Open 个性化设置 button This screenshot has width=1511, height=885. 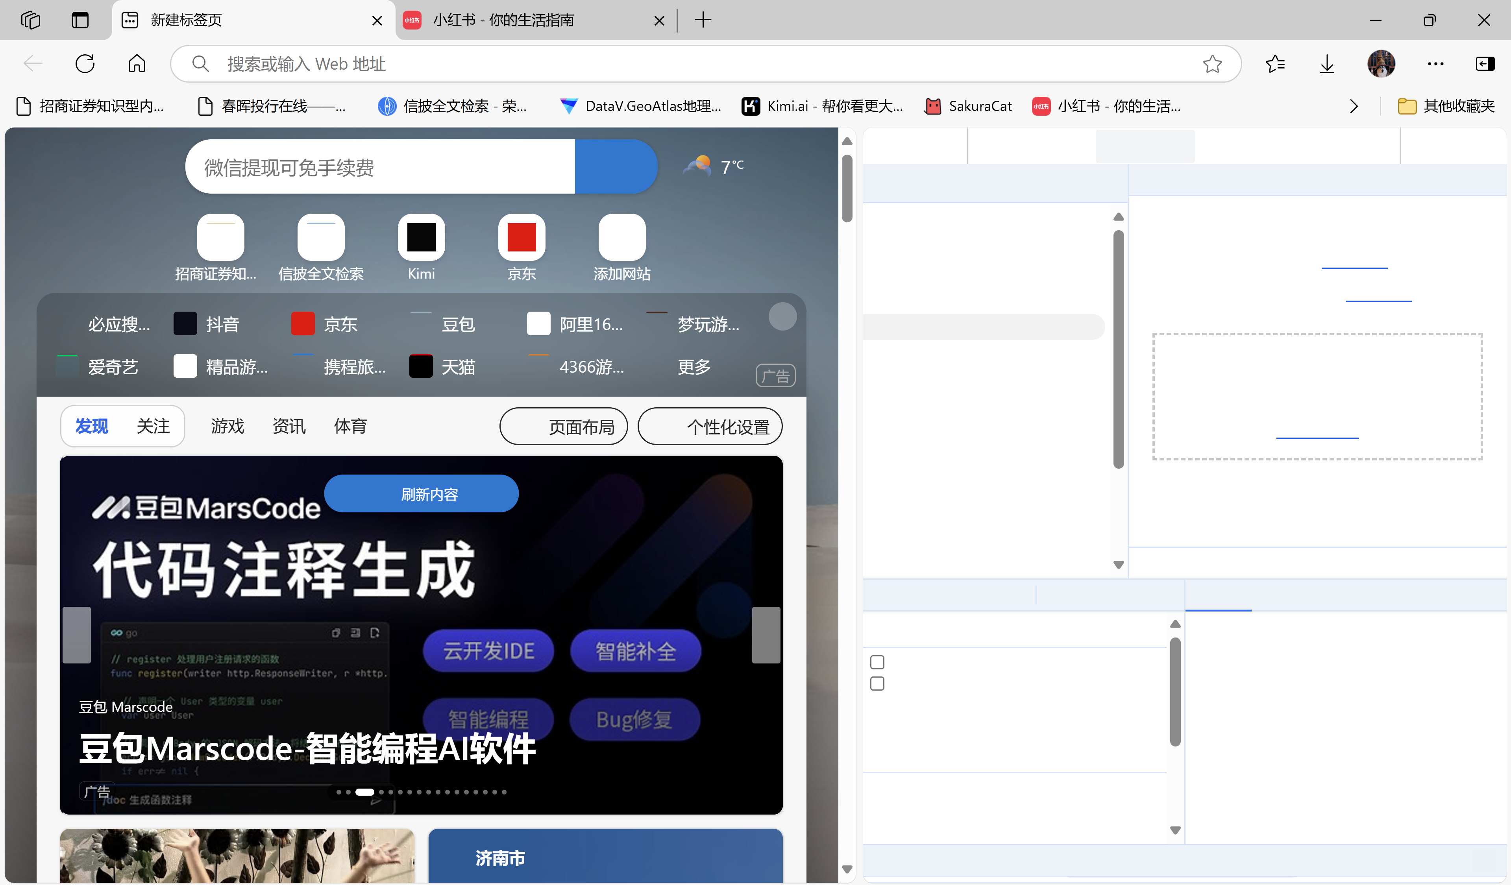coord(710,426)
